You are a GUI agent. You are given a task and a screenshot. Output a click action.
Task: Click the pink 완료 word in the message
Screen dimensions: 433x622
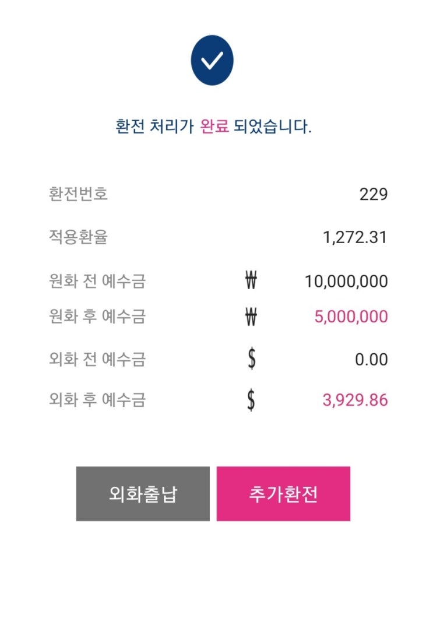pos(214,126)
